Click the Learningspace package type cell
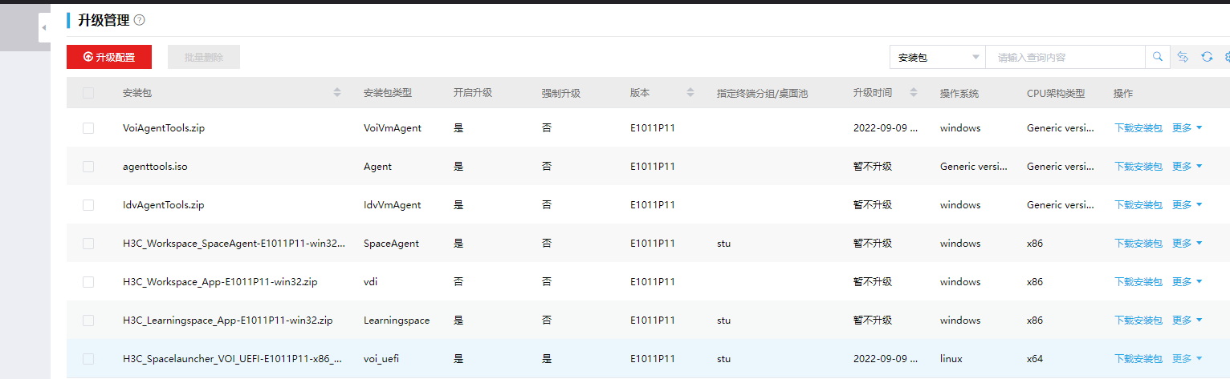1230x379 pixels. point(397,321)
